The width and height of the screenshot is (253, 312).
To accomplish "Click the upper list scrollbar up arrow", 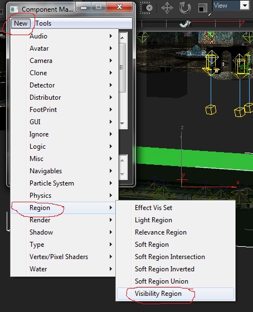I will coord(123,38).
